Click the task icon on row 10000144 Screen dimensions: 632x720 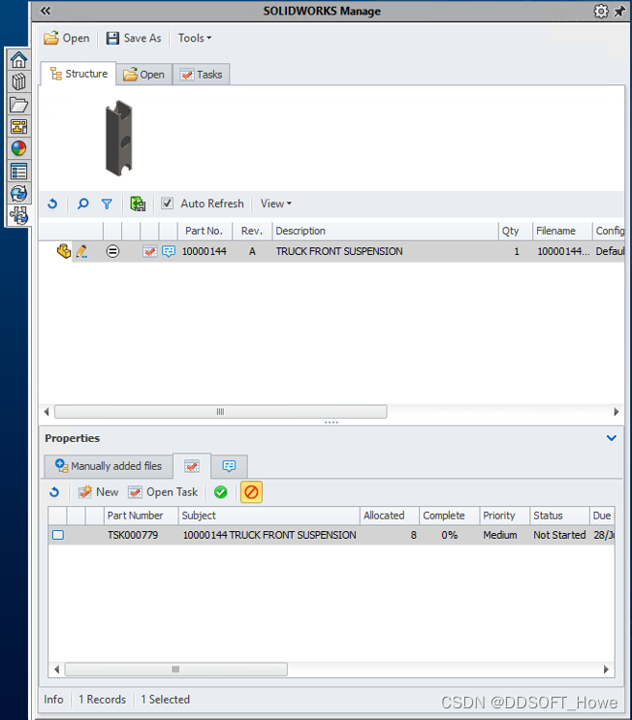[149, 251]
